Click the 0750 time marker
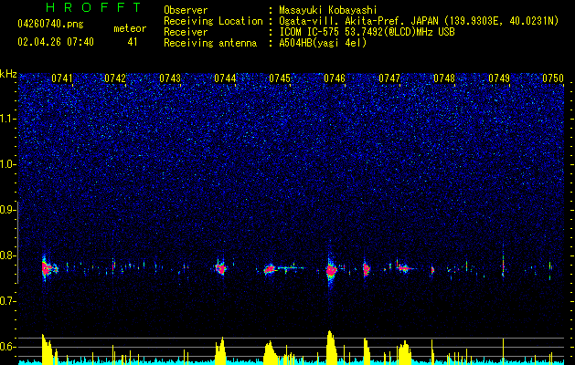Image resolution: width=575 pixels, height=365 pixels. click(553, 78)
